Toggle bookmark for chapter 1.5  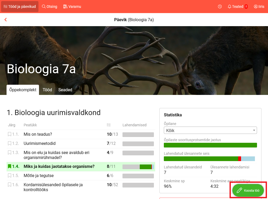[x=9, y=175]
